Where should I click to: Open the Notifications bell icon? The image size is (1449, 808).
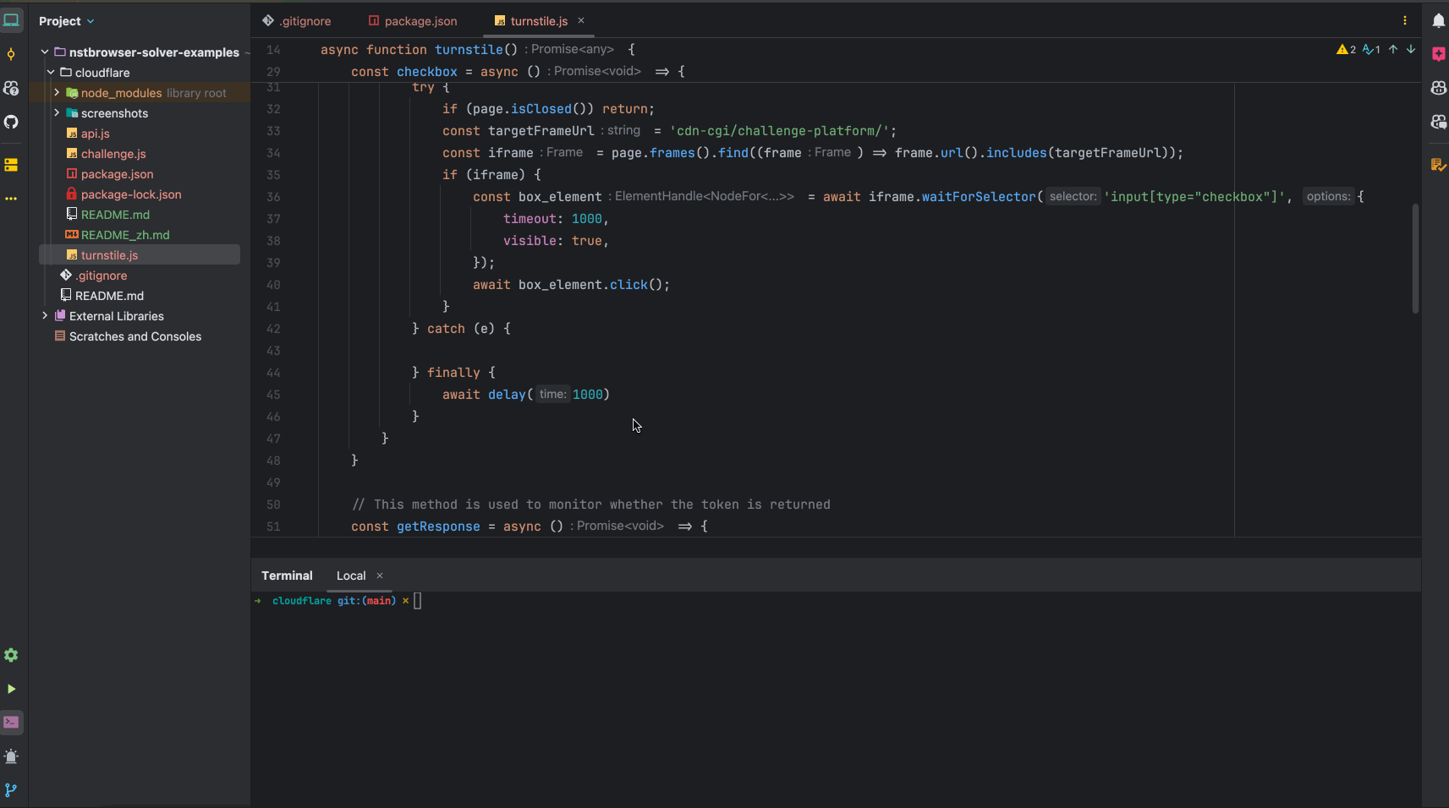1438,21
